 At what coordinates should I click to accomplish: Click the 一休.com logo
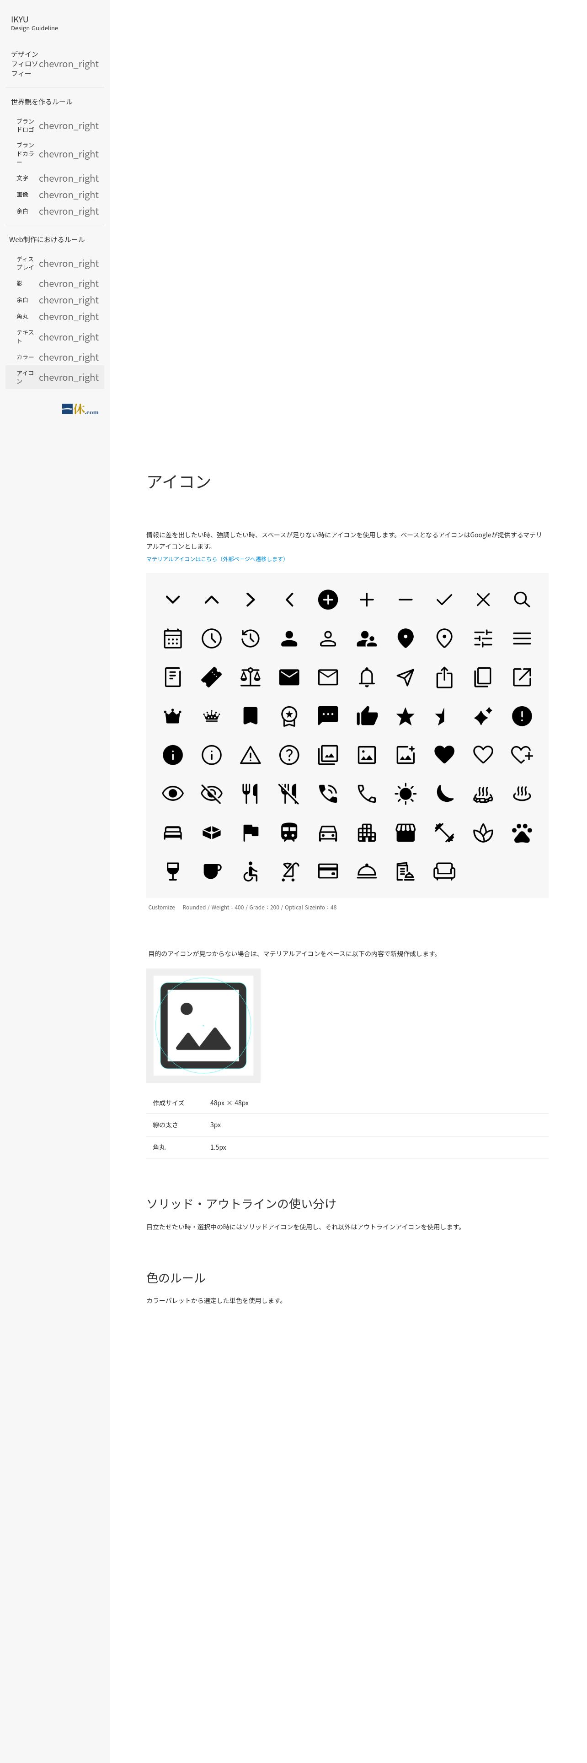pos(80,409)
